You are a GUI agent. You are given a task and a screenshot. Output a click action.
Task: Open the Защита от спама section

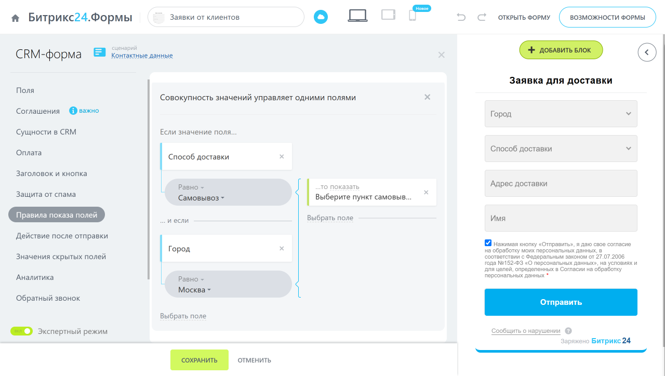[46, 194]
